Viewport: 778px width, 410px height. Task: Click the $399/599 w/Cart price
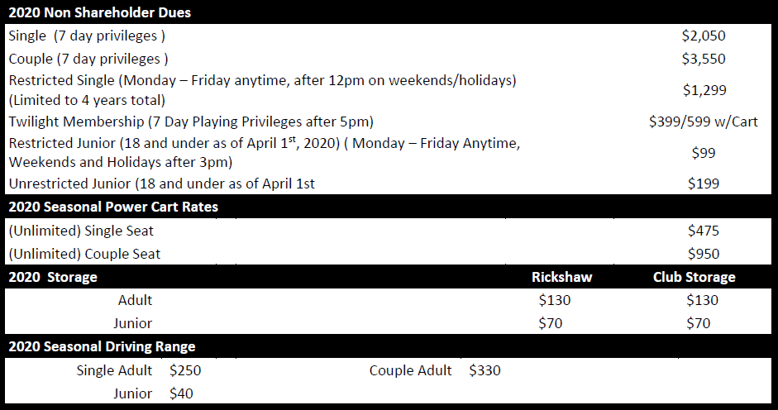pos(704,122)
